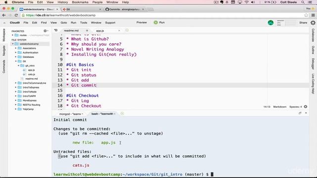Switch to the mongod terminal tab

coord(70,114)
